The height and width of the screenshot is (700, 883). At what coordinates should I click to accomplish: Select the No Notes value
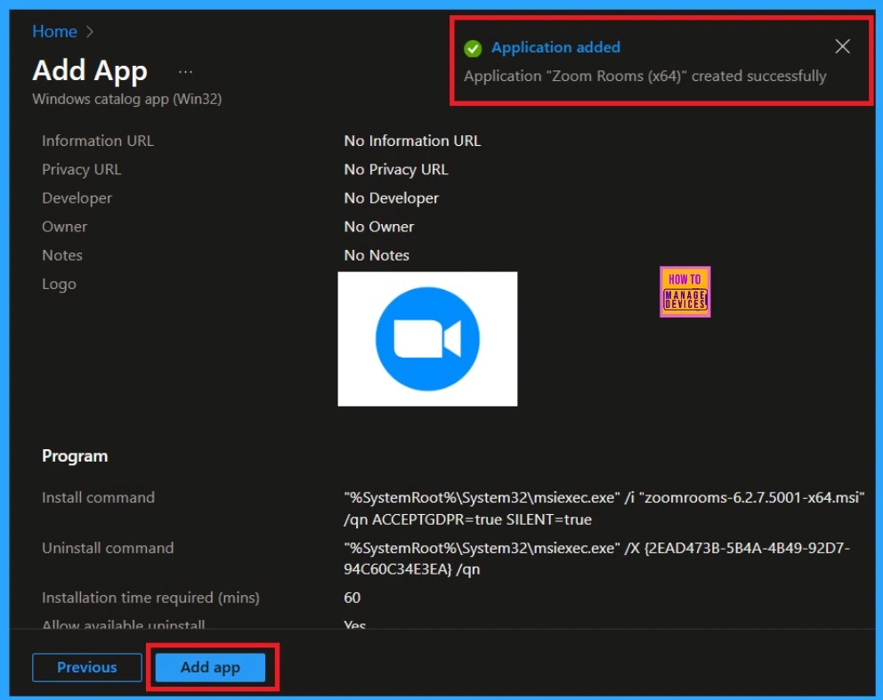pos(377,255)
